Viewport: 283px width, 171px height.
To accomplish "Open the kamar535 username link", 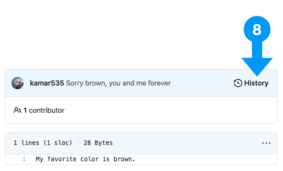I will click(47, 83).
